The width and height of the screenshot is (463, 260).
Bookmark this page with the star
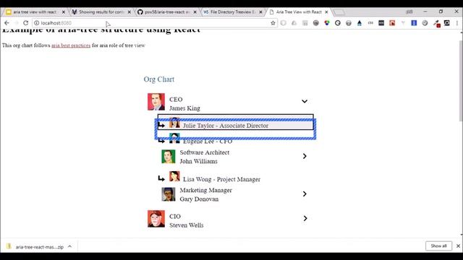(273, 22)
